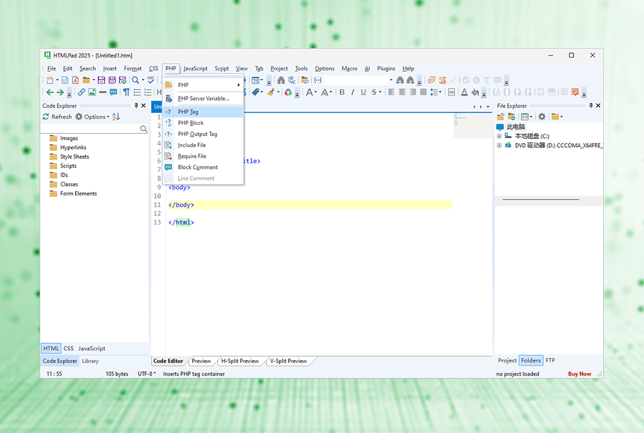Select the Style Sheets folder in Code Explorer

69,156
